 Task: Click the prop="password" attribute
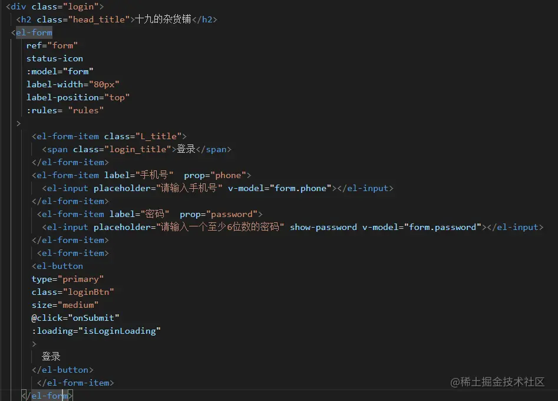pyautogui.click(x=219, y=214)
